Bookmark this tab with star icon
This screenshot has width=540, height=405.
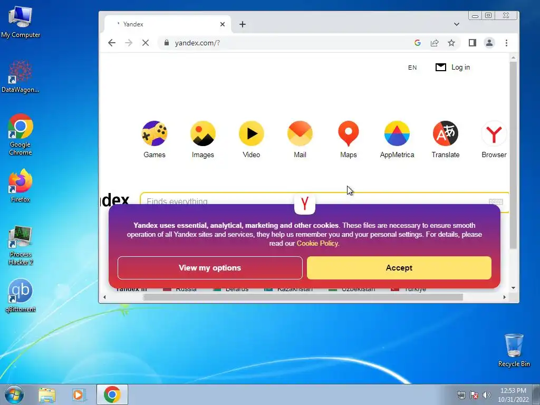pos(451,43)
